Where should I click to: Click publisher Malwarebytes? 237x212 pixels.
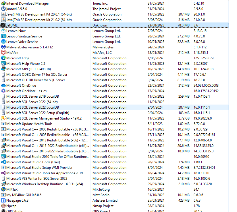(x=103, y=47)
